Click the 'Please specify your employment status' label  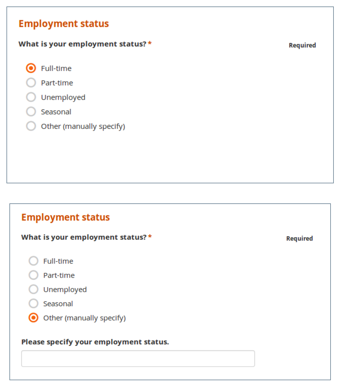click(x=95, y=342)
